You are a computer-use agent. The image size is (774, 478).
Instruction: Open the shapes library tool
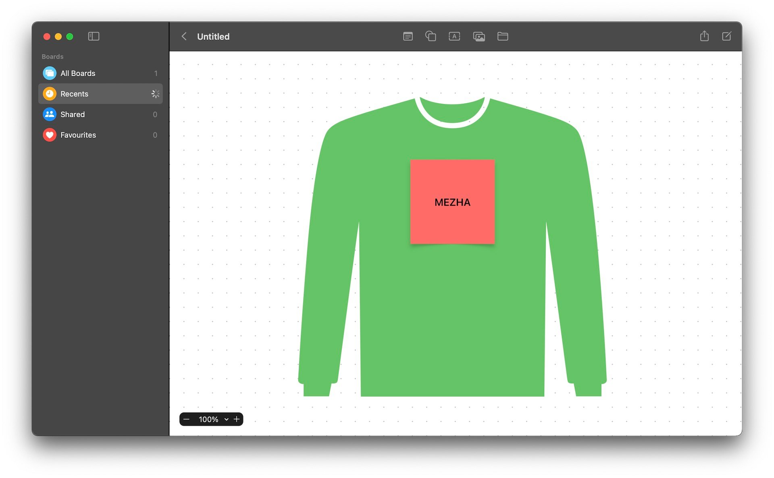431,36
